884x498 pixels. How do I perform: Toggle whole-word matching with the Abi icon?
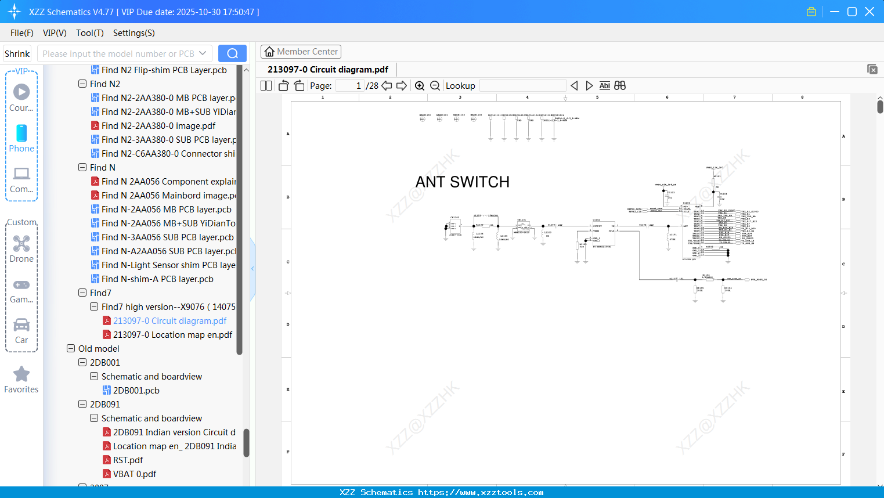(x=605, y=85)
